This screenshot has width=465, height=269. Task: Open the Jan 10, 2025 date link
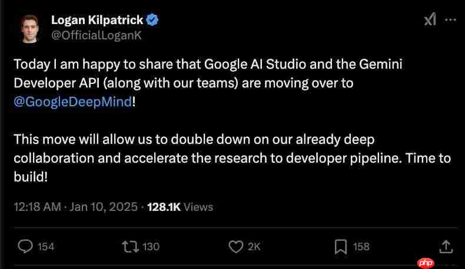[105, 207]
